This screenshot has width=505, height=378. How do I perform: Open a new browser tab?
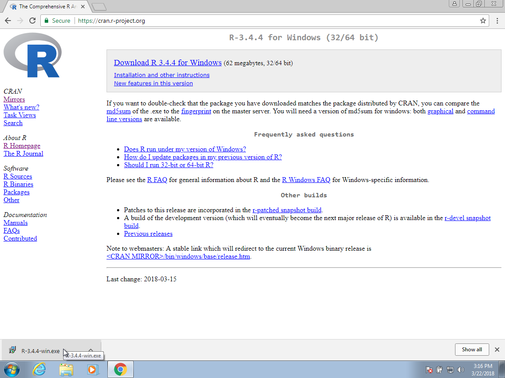[100, 7]
